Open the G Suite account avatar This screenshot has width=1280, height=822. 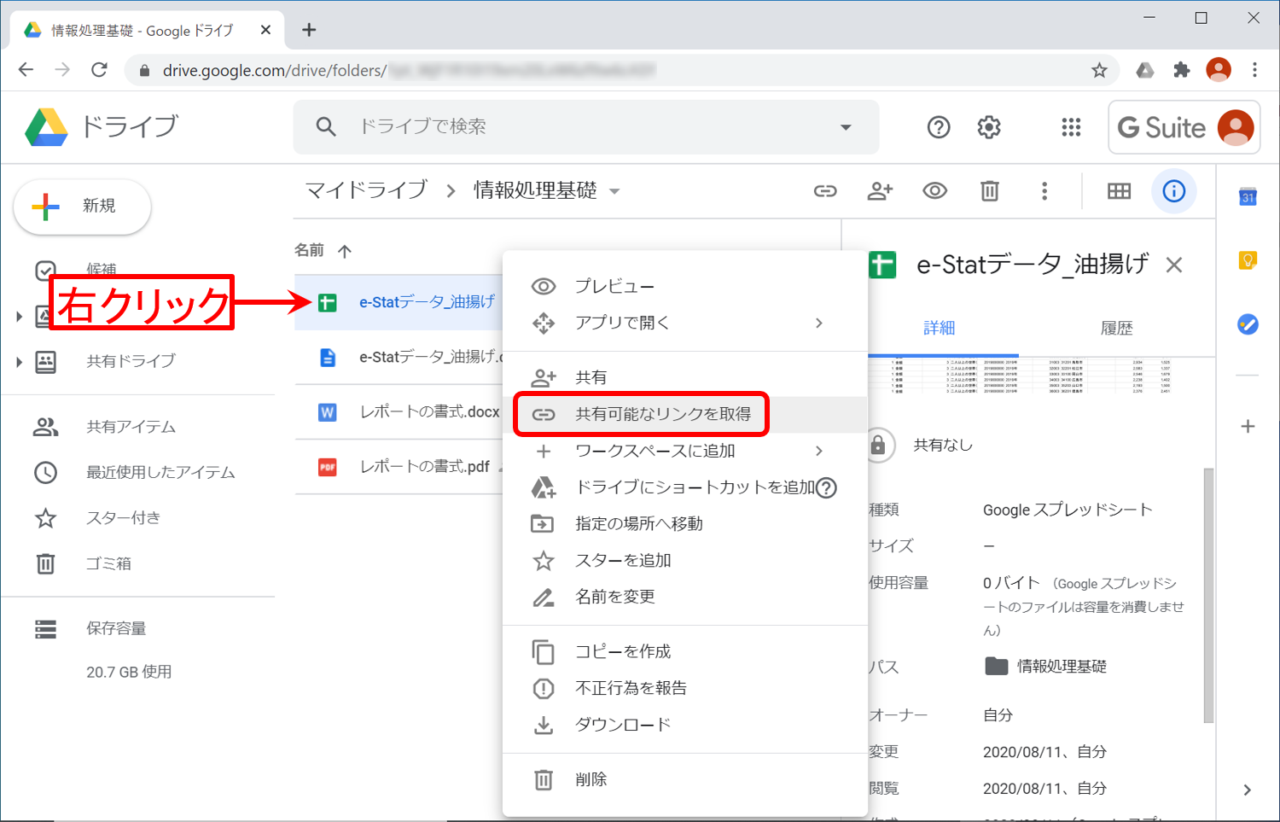1236,128
